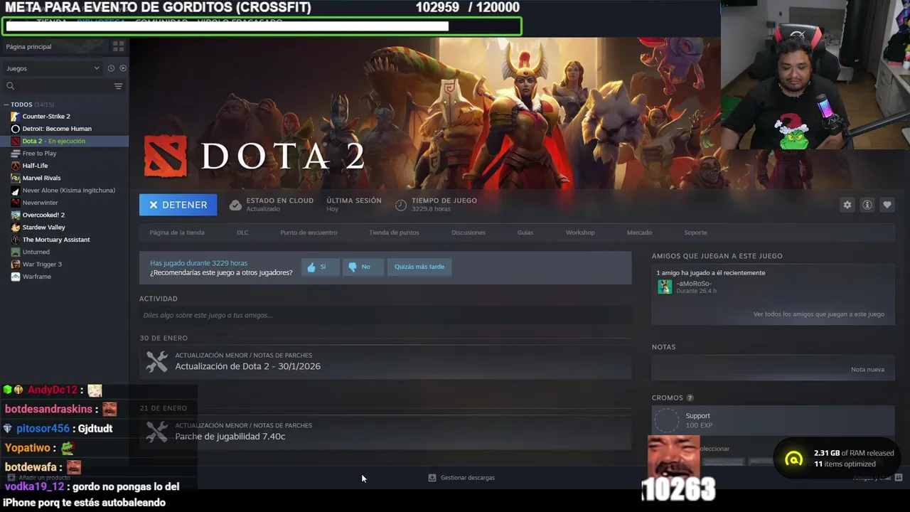This screenshot has height=512, width=910.
Task: Select Unturned in library
Action: point(36,252)
